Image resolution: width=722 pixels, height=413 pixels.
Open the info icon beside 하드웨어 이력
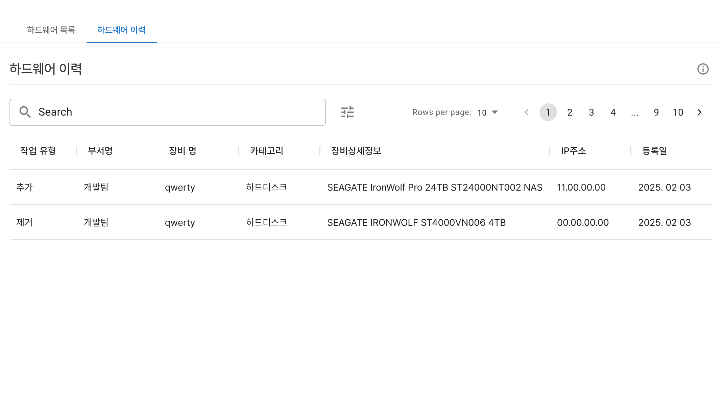click(703, 69)
